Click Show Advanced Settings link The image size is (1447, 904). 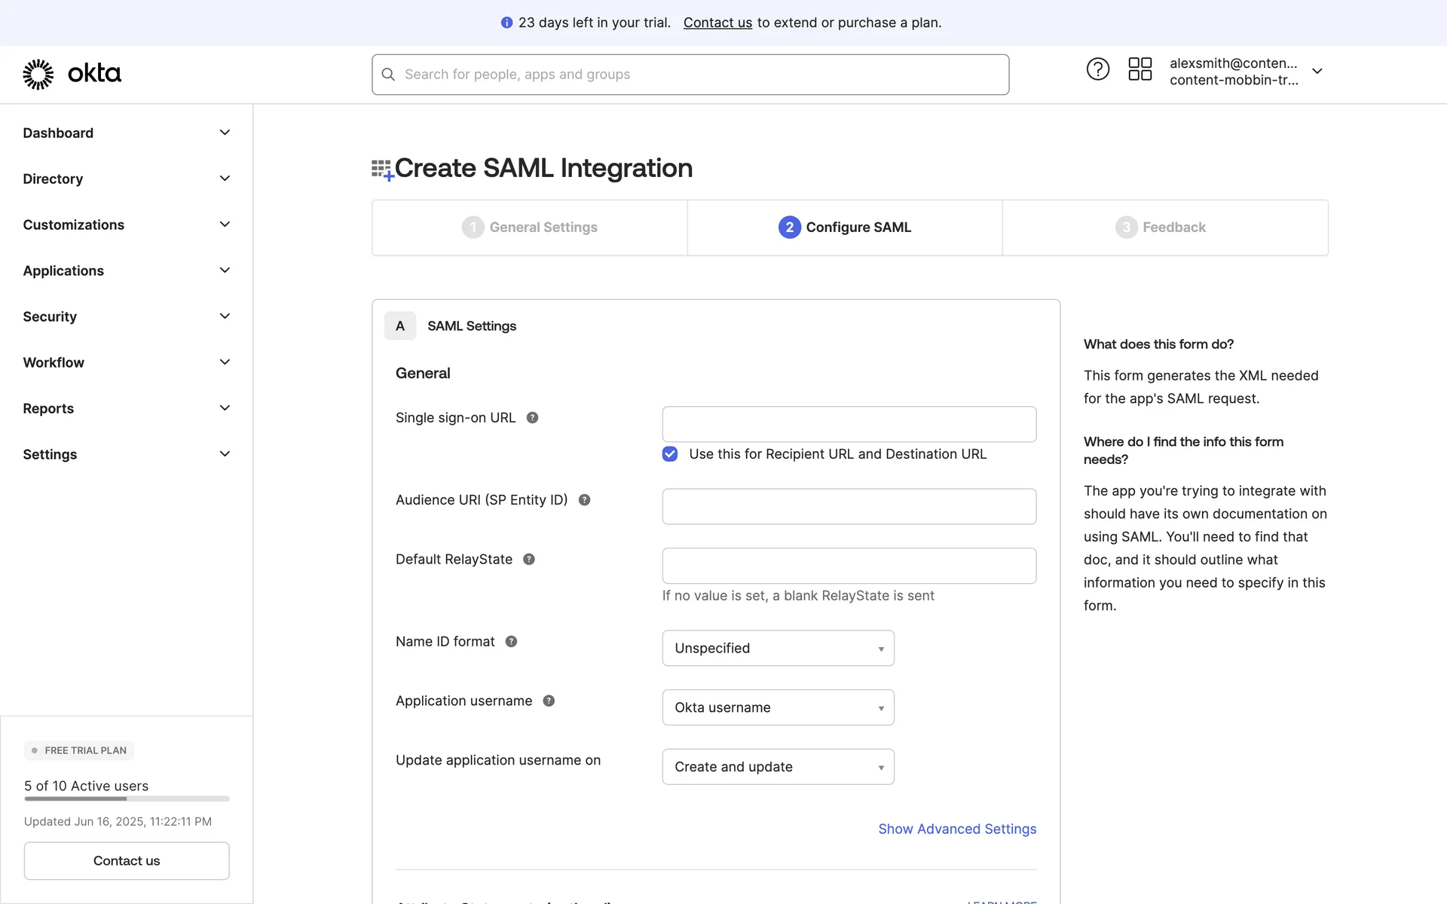click(x=957, y=829)
